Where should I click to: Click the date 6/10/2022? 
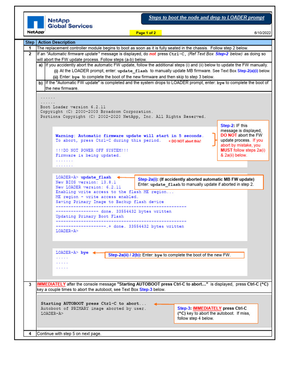[262, 33]
